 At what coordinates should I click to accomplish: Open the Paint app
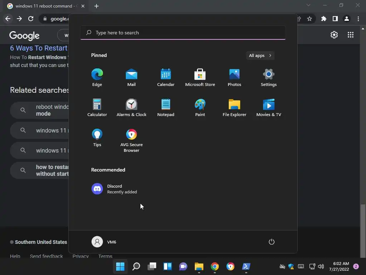tap(200, 107)
